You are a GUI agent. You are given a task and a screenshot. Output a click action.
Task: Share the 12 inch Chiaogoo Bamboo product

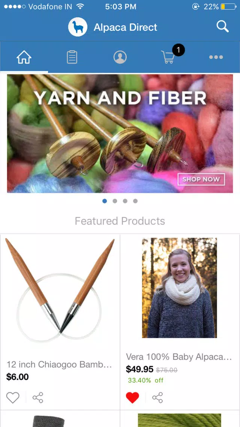click(x=38, y=398)
